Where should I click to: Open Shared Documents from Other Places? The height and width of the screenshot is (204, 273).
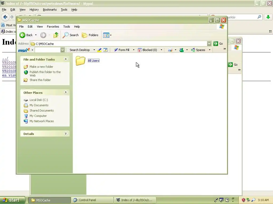pos(42,110)
